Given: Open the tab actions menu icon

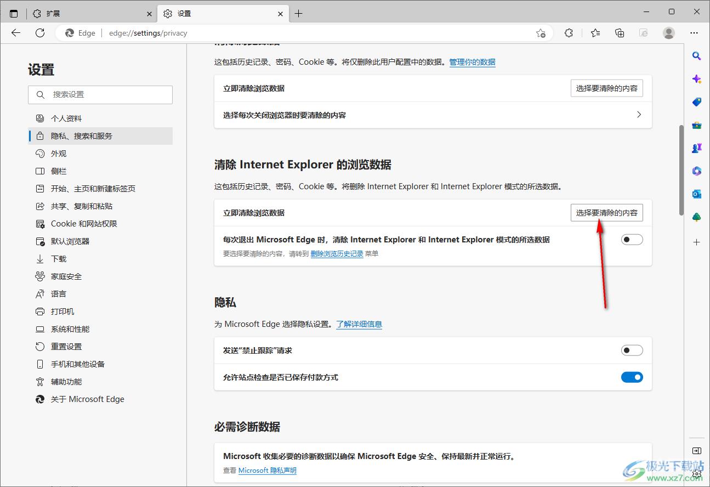Looking at the screenshot, I should pos(14,14).
